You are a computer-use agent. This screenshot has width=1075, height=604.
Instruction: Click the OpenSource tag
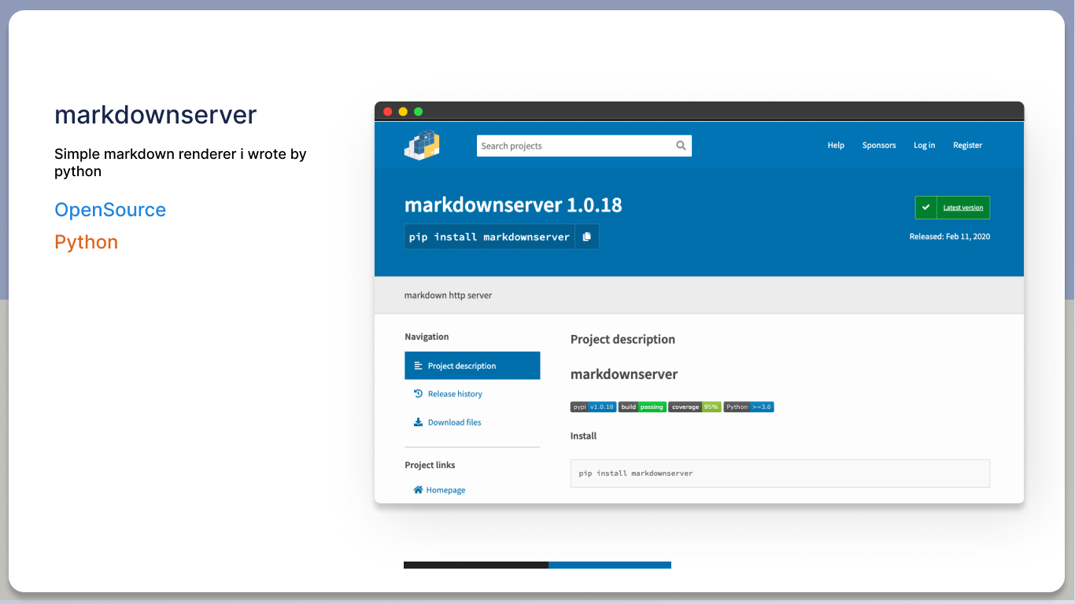(x=110, y=210)
